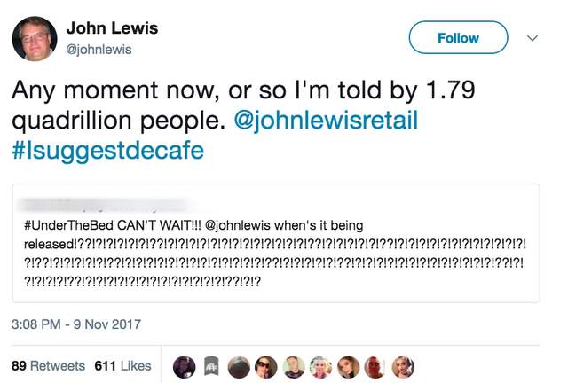568x383 pixels.
Task: Click the last liker avatar in the row
Action: click(x=402, y=367)
